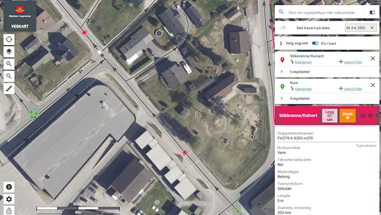Click 'Kategoriser' under Stikkrenne/Kulvert
381x215 pixels.
[x=303, y=62]
